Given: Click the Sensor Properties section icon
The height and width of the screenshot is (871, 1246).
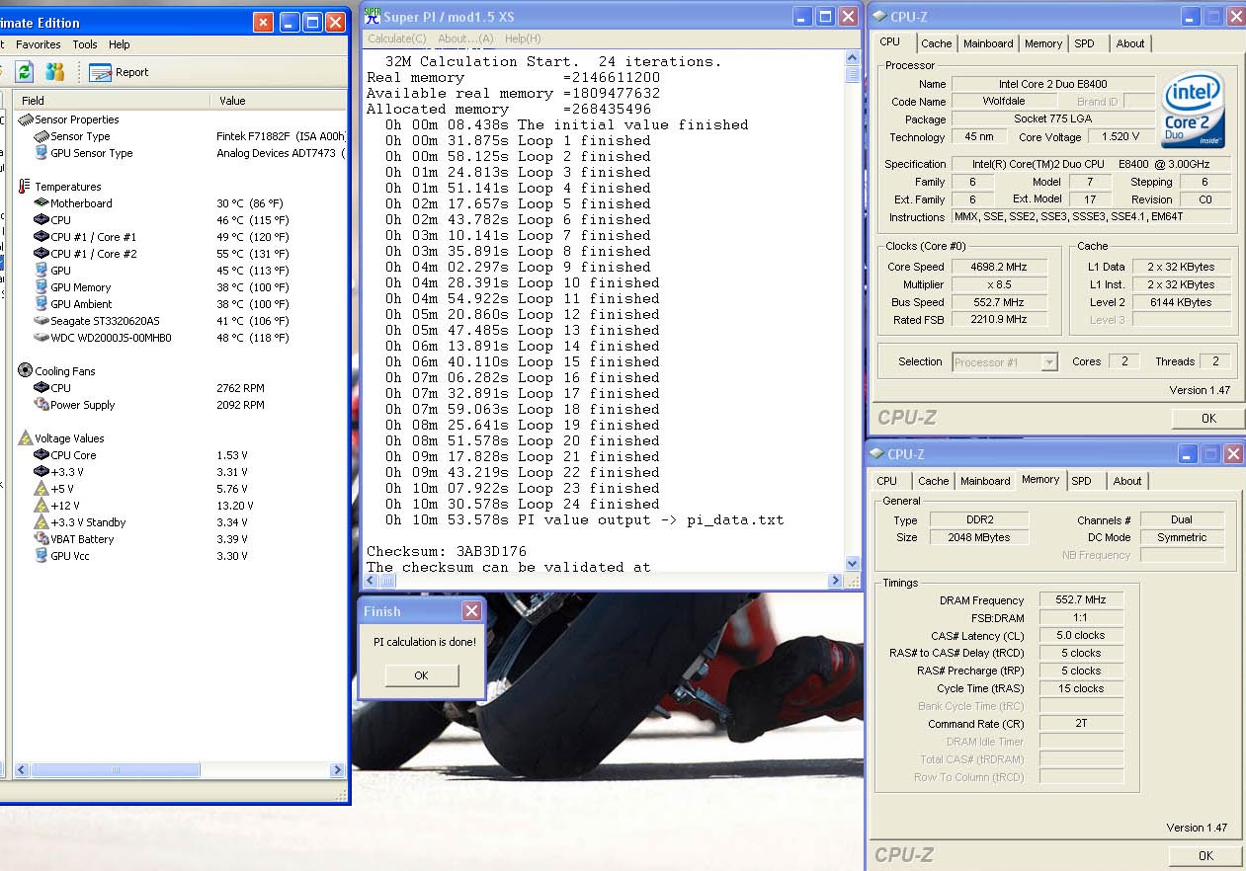Looking at the screenshot, I should (26, 119).
